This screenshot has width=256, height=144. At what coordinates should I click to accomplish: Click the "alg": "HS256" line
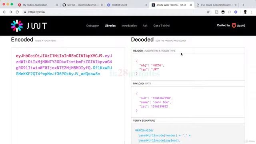152,65
